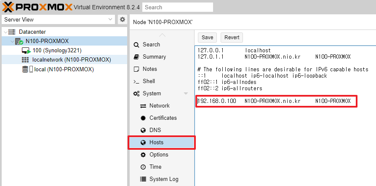The width and height of the screenshot is (376, 186).
Task: Click the Shell terminal prompt icon
Action: 136,81
